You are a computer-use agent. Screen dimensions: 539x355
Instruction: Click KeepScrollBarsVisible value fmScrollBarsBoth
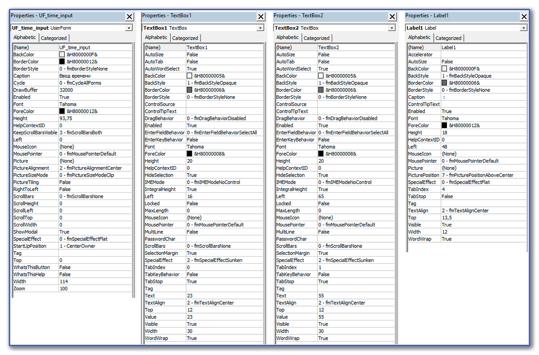(95, 133)
